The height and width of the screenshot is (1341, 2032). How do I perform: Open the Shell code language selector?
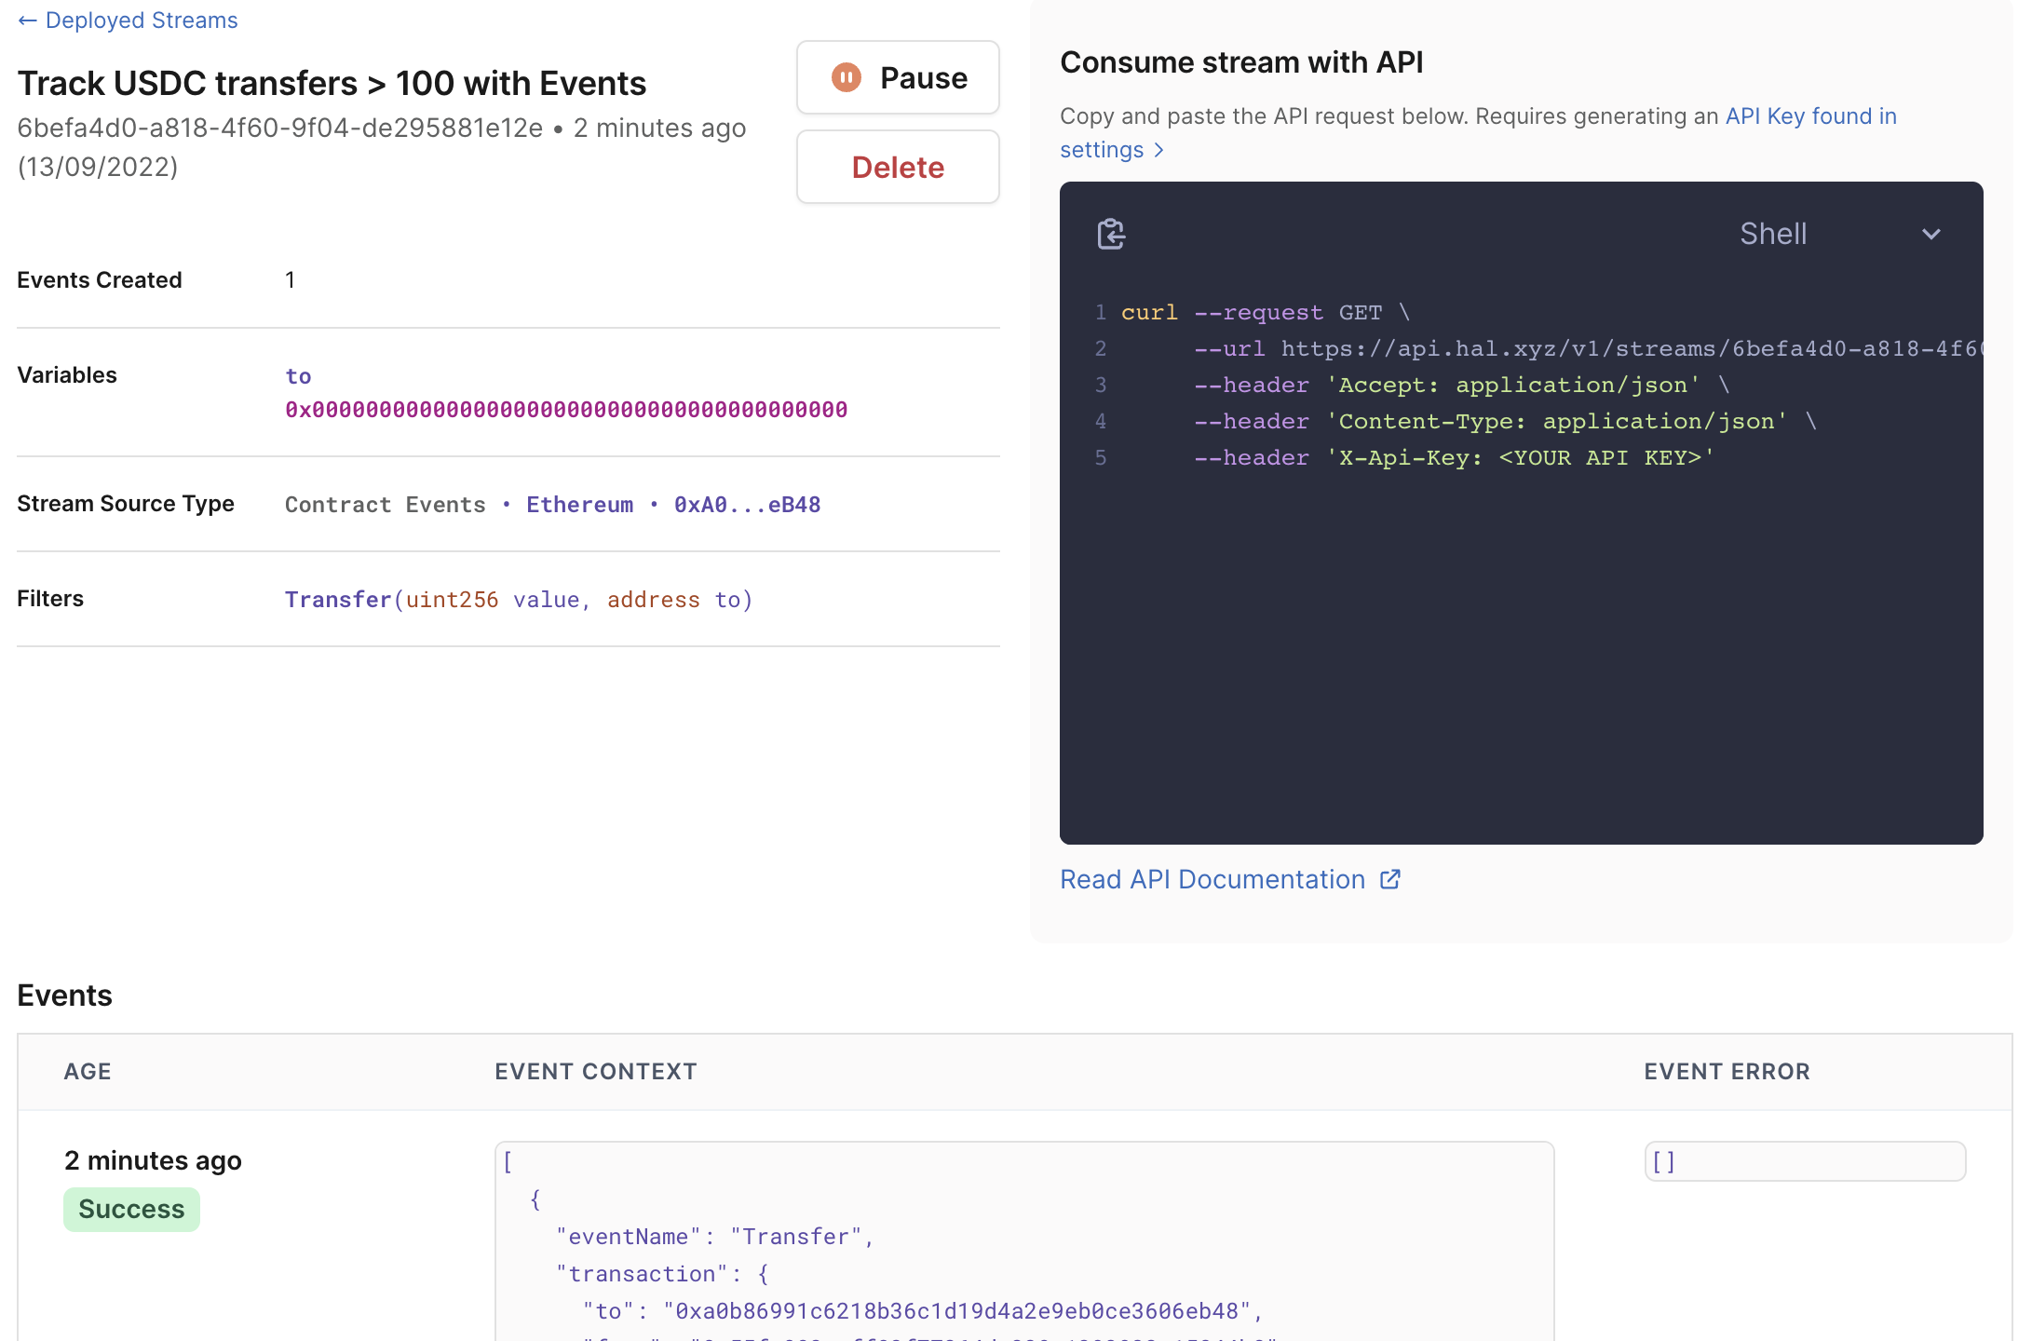tap(1773, 234)
